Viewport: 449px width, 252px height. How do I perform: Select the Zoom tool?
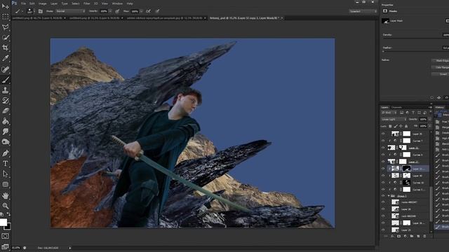[5, 206]
